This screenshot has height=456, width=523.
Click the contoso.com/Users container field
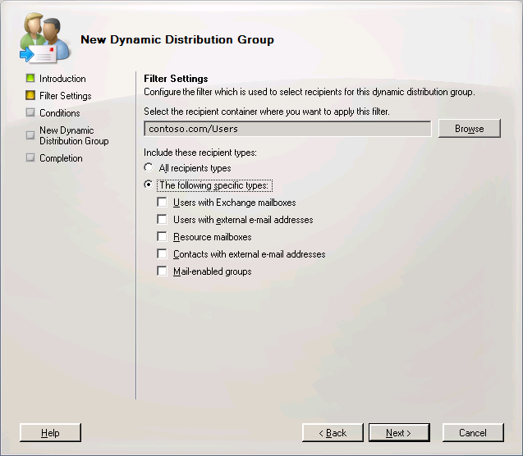tap(287, 129)
